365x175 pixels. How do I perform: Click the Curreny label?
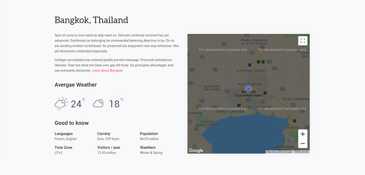[x=104, y=134]
